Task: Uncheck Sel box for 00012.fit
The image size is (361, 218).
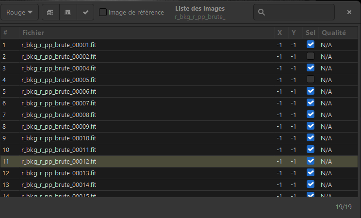Action: (x=311, y=161)
